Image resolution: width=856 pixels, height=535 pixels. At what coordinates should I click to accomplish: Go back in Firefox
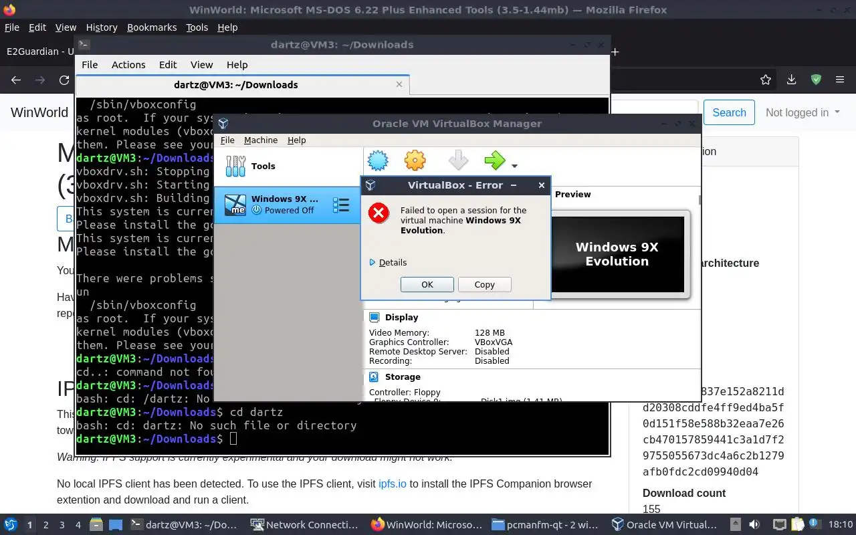click(x=16, y=80)
